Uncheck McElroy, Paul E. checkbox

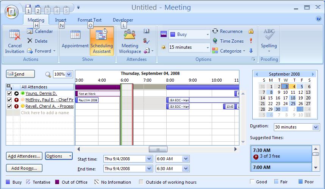click(x=9, y=100)
